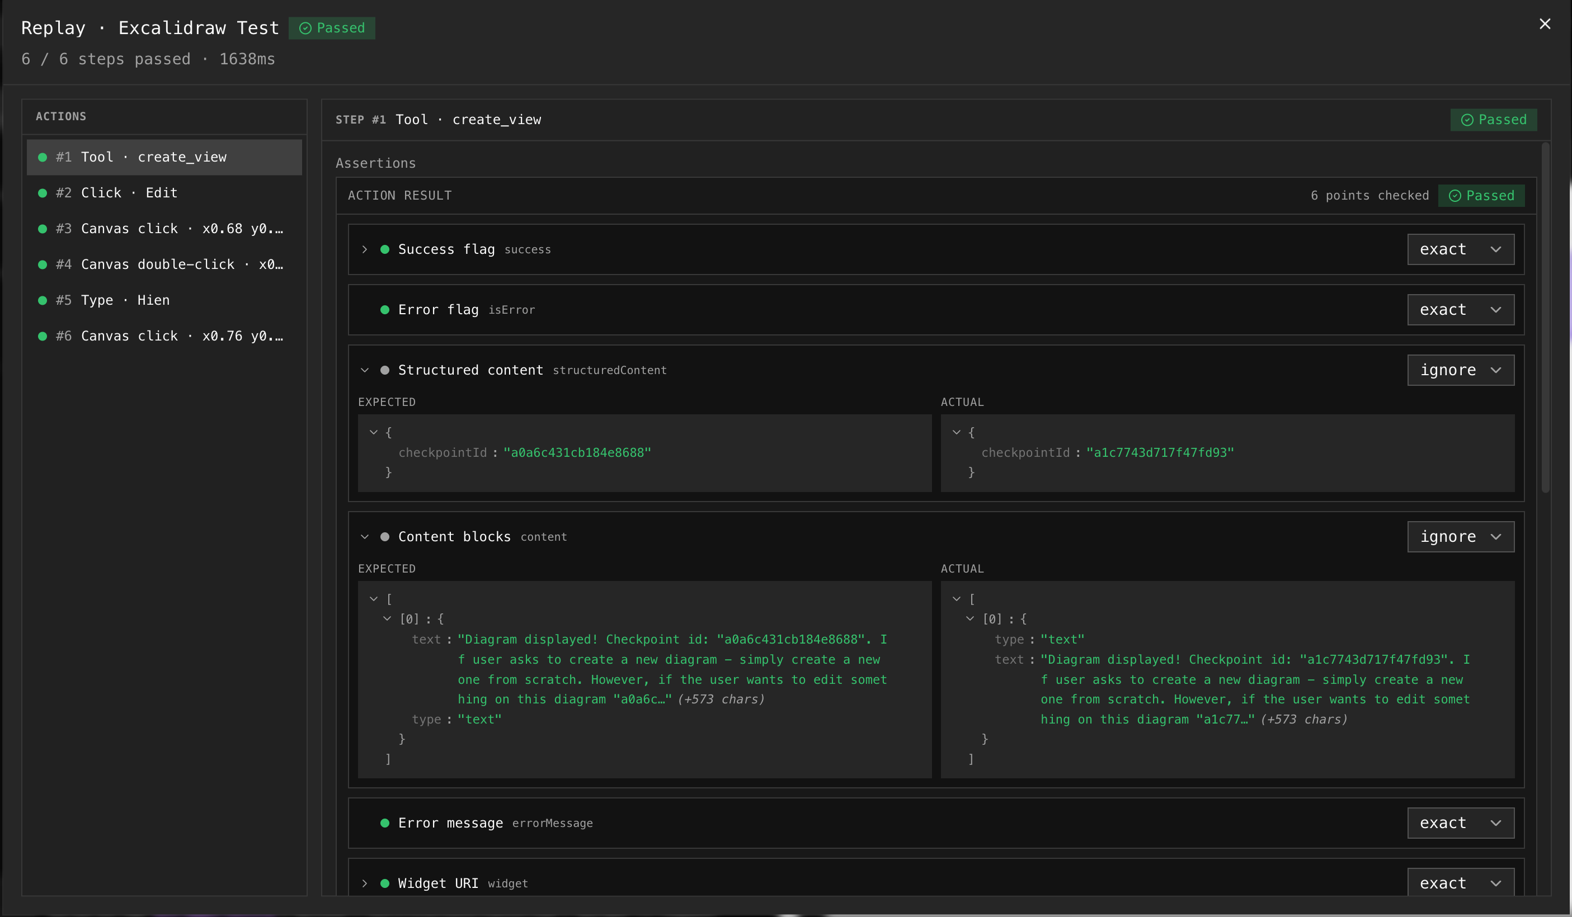Viewport: 1572px width, 917px height.
Task: Collapse actual checkpointId object chevron
Action: (x=956, y=432)
